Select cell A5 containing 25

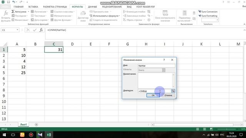[x=17, y=72]
